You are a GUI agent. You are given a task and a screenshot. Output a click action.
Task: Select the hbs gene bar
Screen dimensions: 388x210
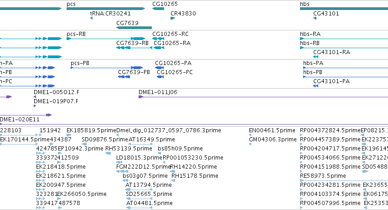(344, 9)
